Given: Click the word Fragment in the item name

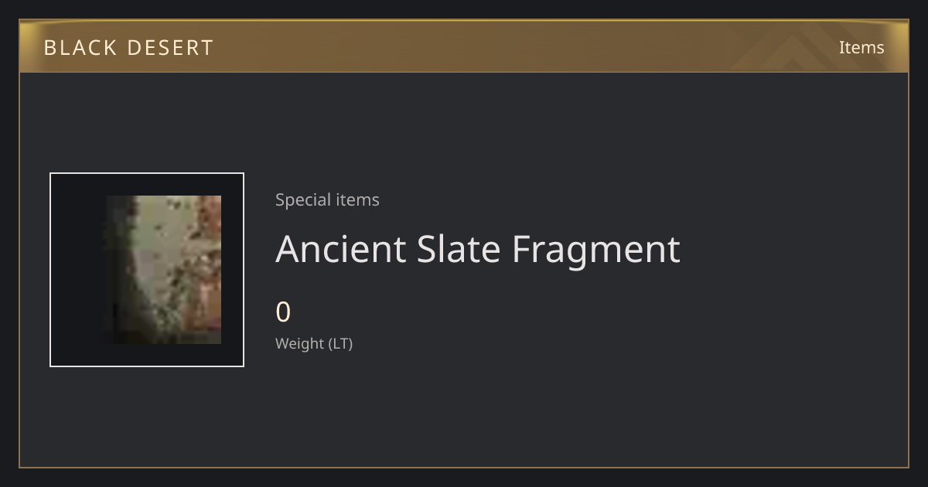Looking at the screenshot, I should [596, 250].
